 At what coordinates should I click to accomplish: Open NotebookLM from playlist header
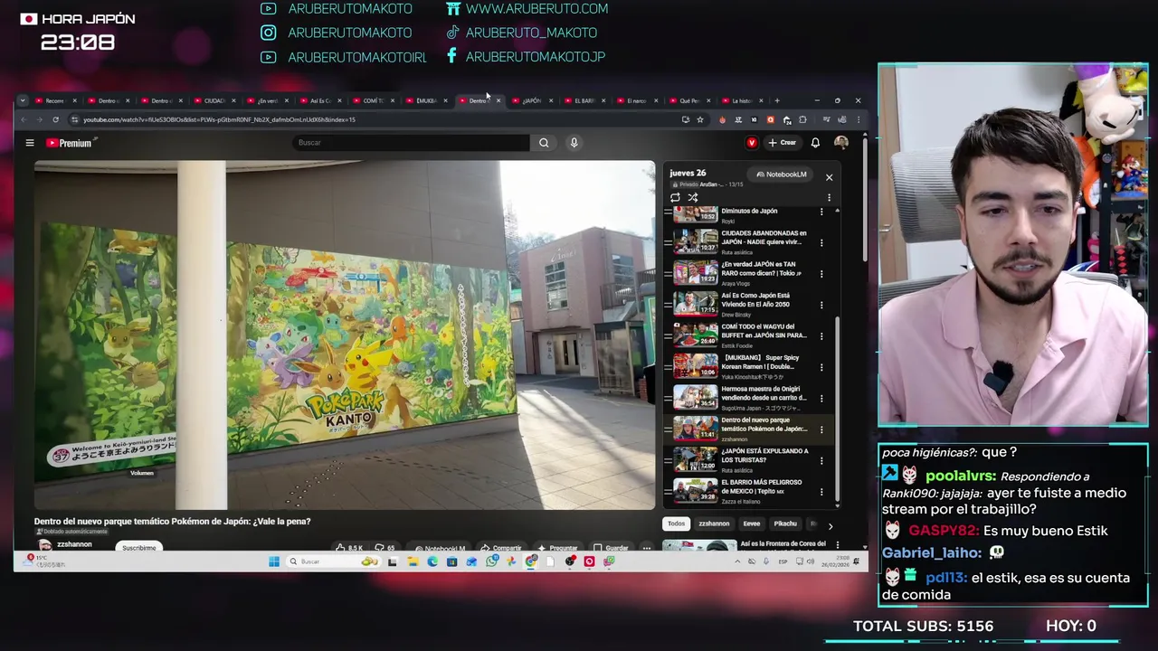tap(782, 175)
